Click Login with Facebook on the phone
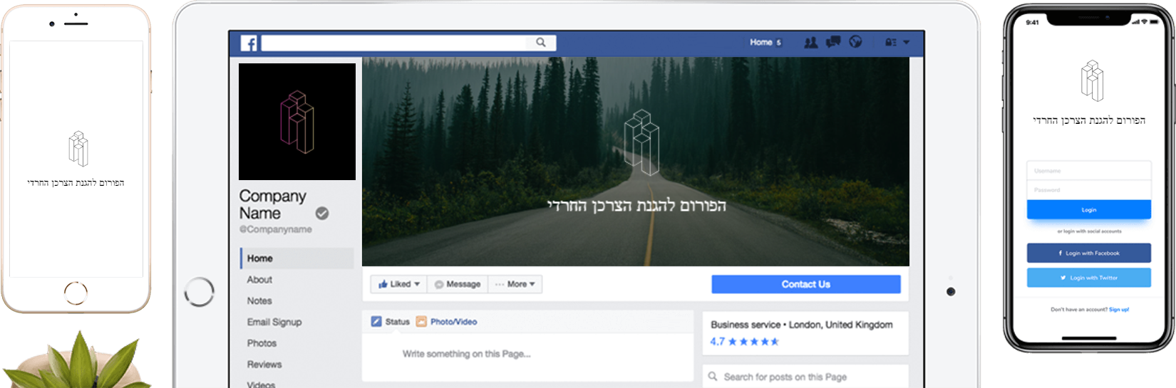The width and height of the screenshot is (1176, 388). [1089, 253]
